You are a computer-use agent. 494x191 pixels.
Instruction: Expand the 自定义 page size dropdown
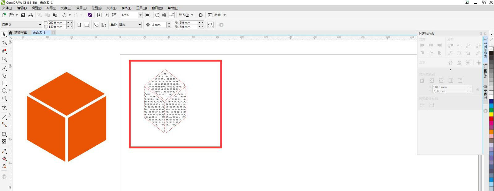tap(40, 25)
